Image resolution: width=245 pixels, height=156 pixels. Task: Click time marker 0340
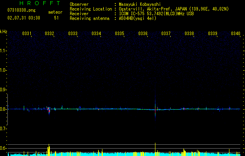click(x=236, y=34)
